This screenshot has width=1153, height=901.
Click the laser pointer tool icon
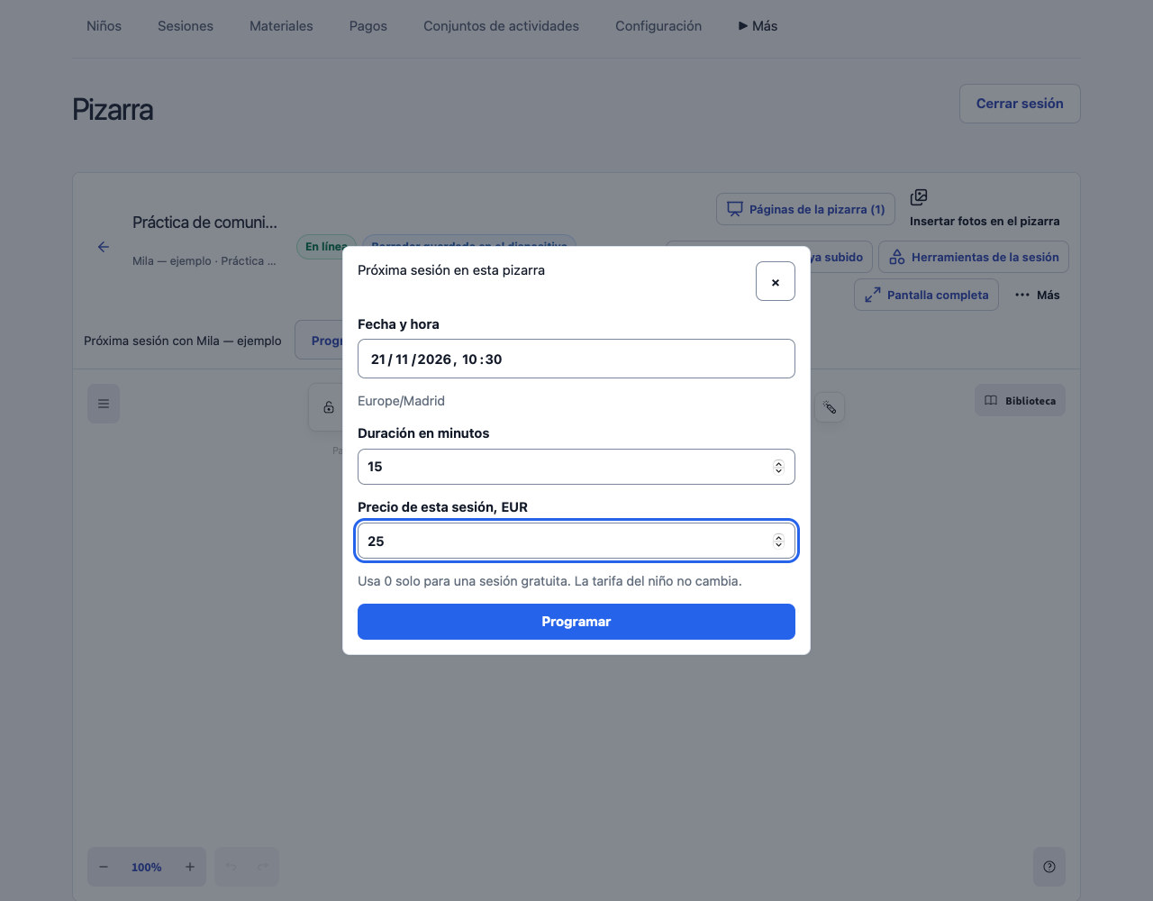point(830,407)
